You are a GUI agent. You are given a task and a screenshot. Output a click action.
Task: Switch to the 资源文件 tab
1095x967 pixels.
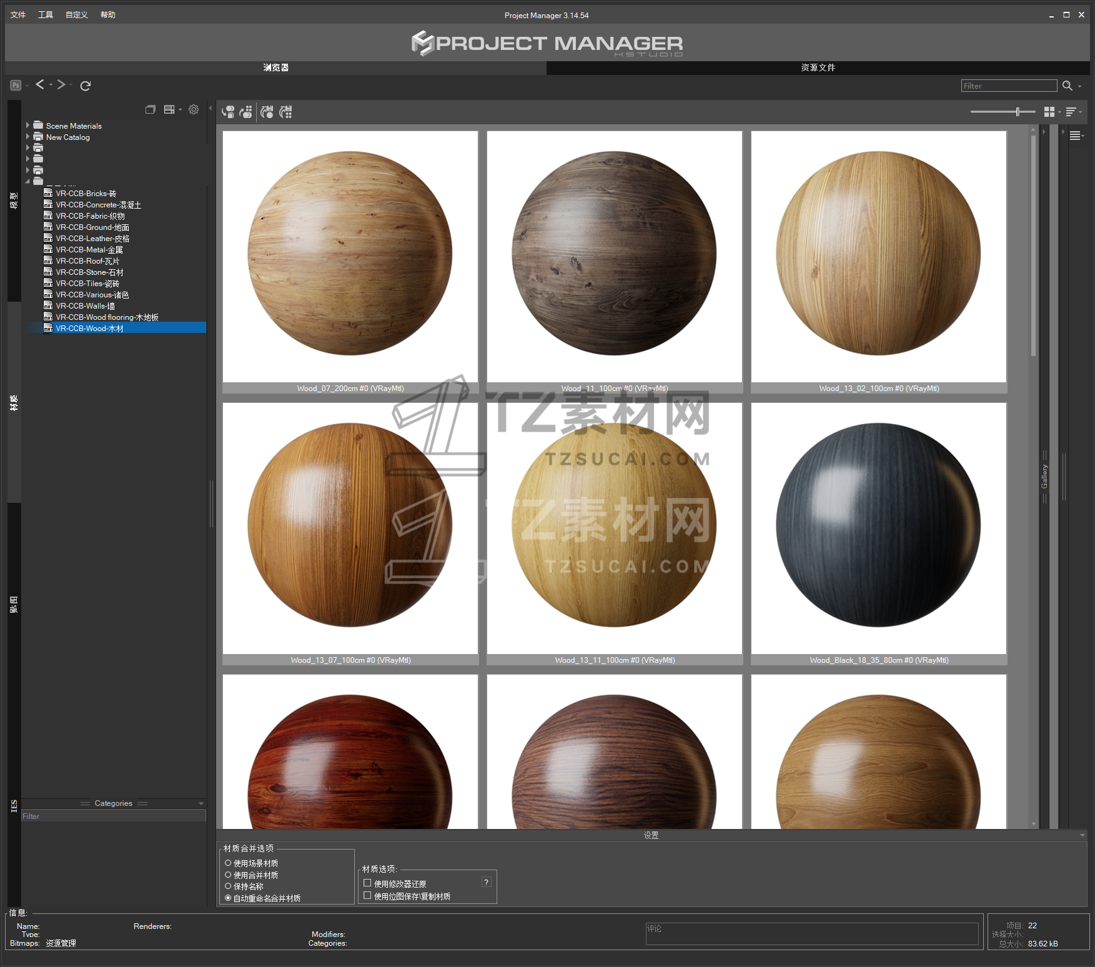pos(818,67)
